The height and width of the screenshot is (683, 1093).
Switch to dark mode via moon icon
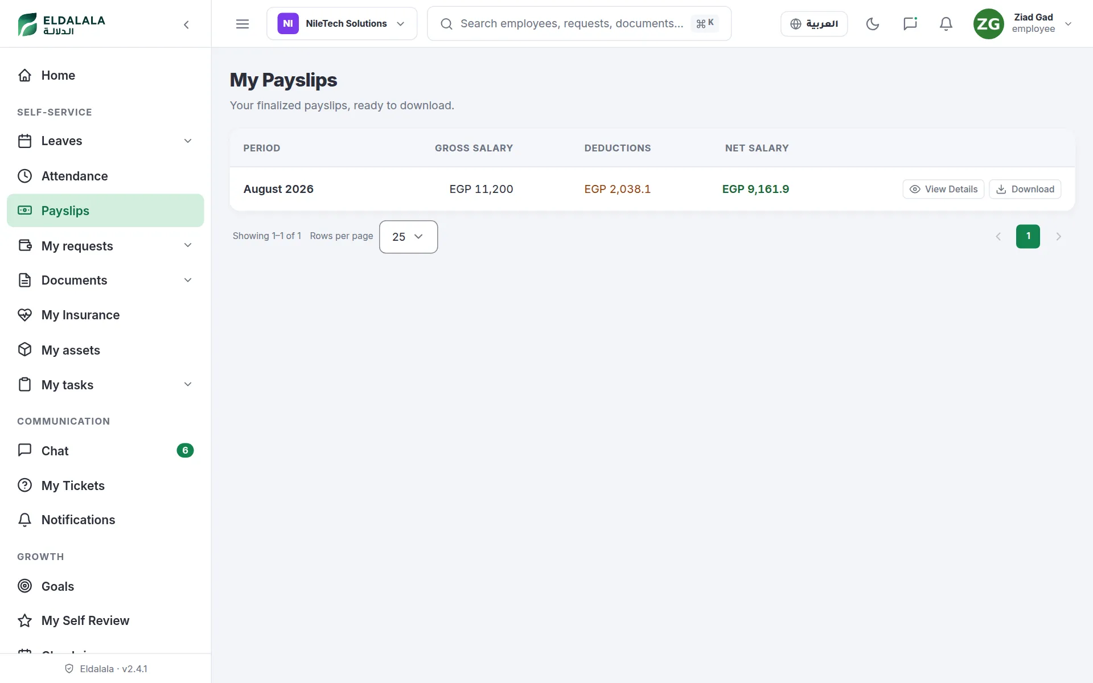tap(873, 24)
